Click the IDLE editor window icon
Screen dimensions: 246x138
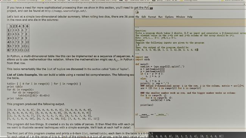pos(137,12)
